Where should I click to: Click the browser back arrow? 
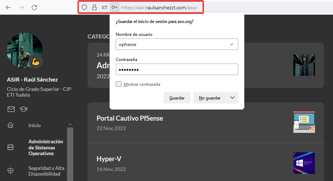[x=8, y=7]
